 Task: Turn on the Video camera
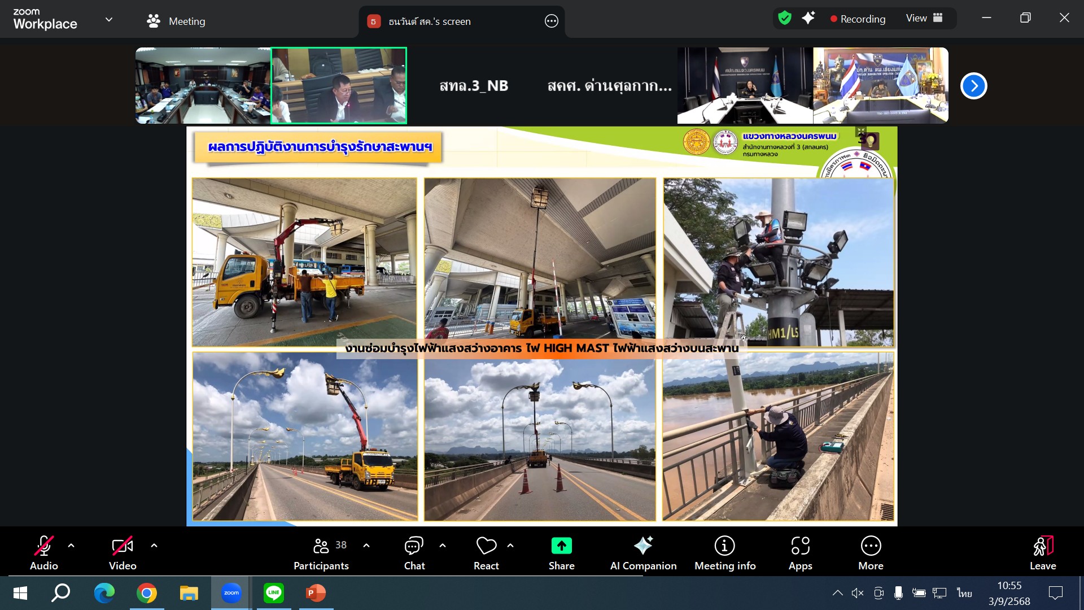[123, 552]
